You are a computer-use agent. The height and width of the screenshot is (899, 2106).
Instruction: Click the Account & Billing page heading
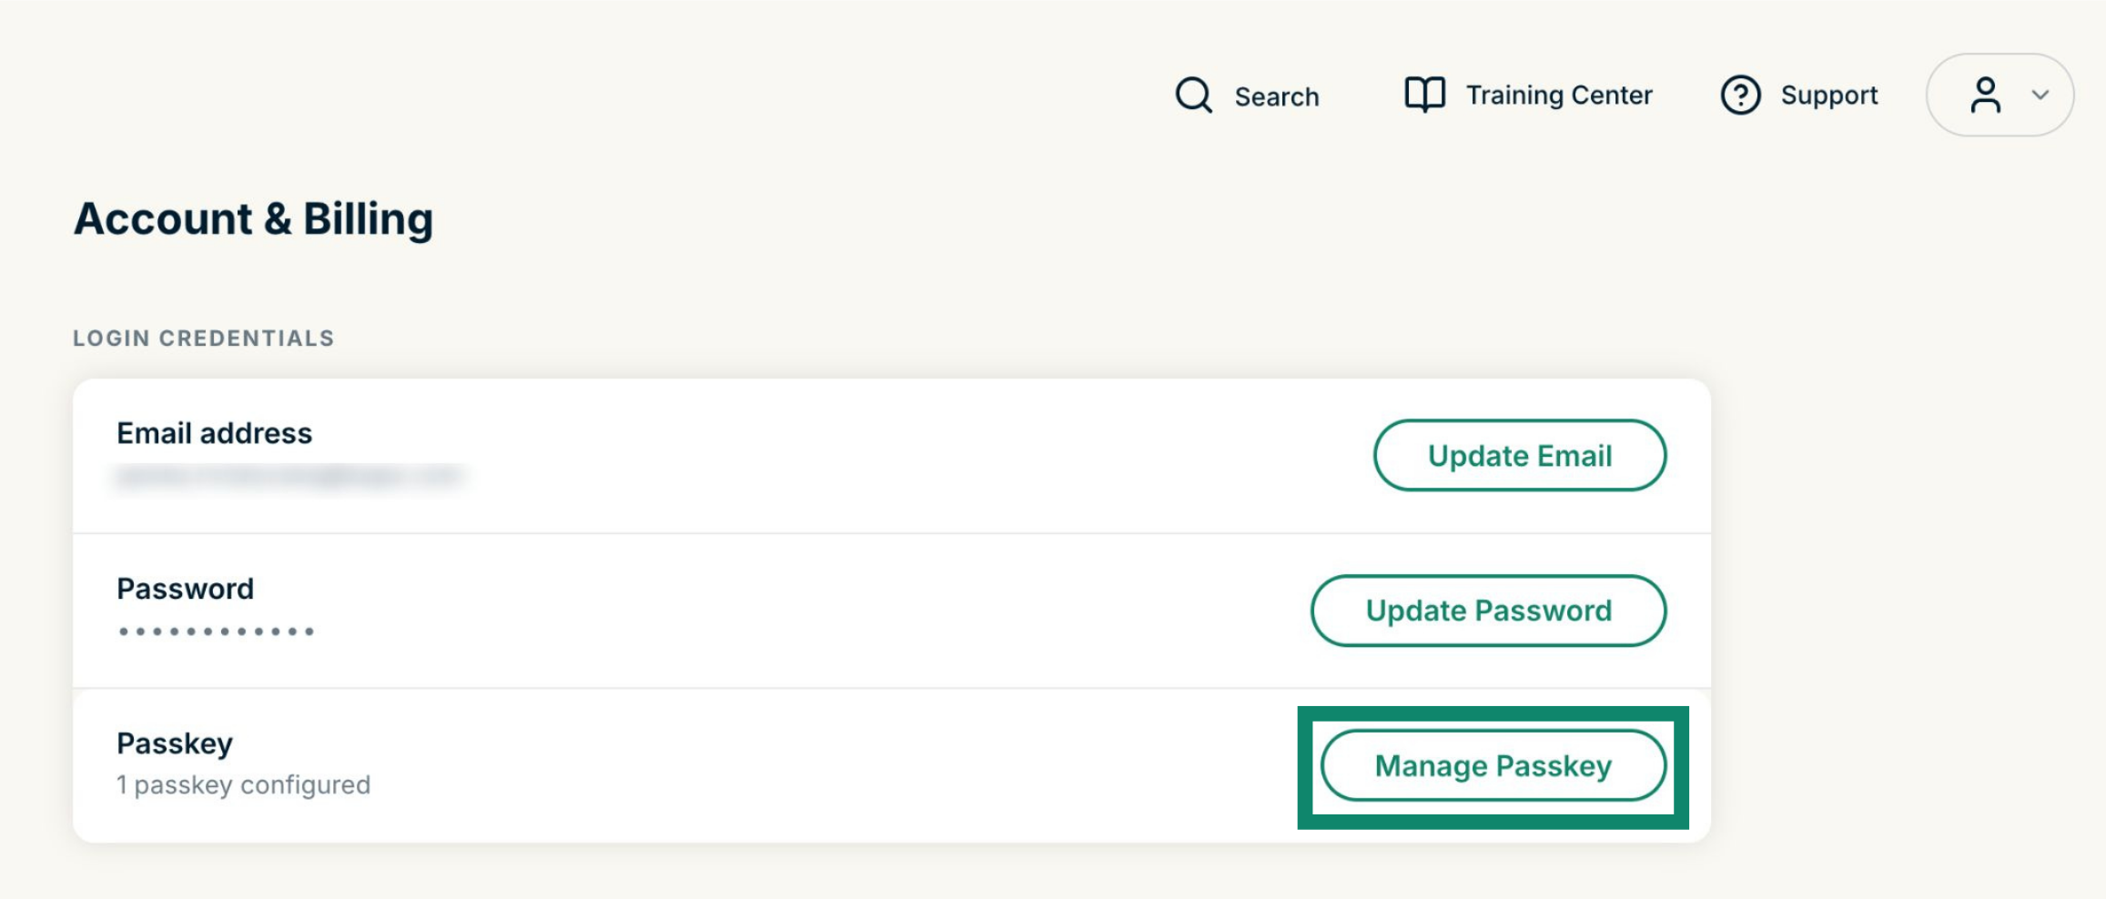[253, 219]
